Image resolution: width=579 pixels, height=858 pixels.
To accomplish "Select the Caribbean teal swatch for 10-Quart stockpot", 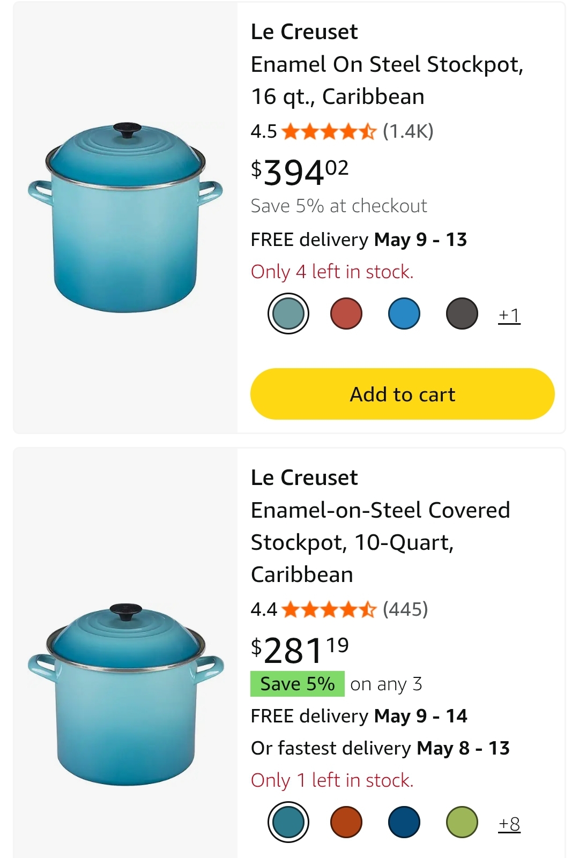I will [x=288, y=822].
